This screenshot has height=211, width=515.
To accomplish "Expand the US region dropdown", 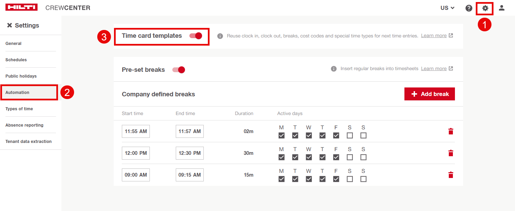I will coord(447,8).
